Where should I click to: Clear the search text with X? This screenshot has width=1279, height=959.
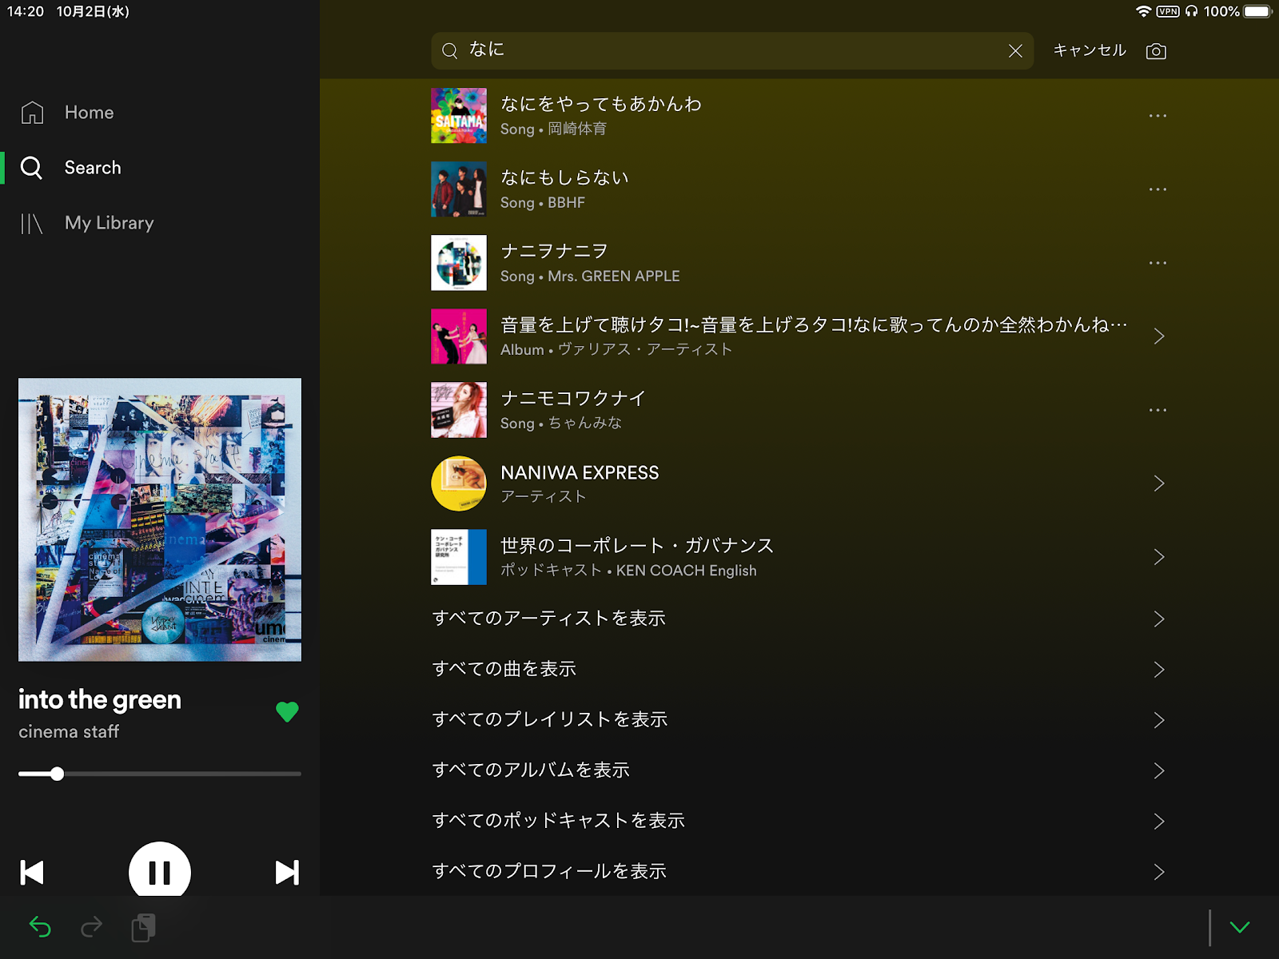[x=1015, y=51]
